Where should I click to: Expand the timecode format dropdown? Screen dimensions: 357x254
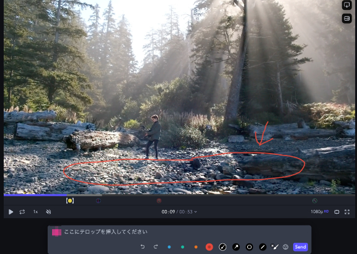196,212
